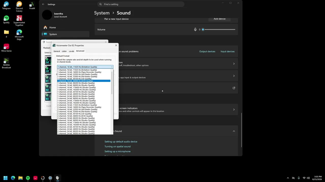This screenshot has width=325, height=182.
Task: Open the Windows Start menu
Action: [x=5, y=178]
